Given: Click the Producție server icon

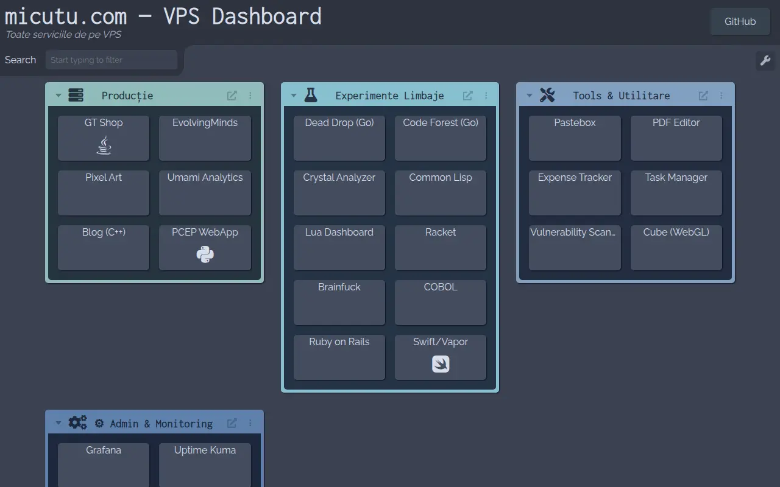Looking at the screenshot, I should coord(76,95).
